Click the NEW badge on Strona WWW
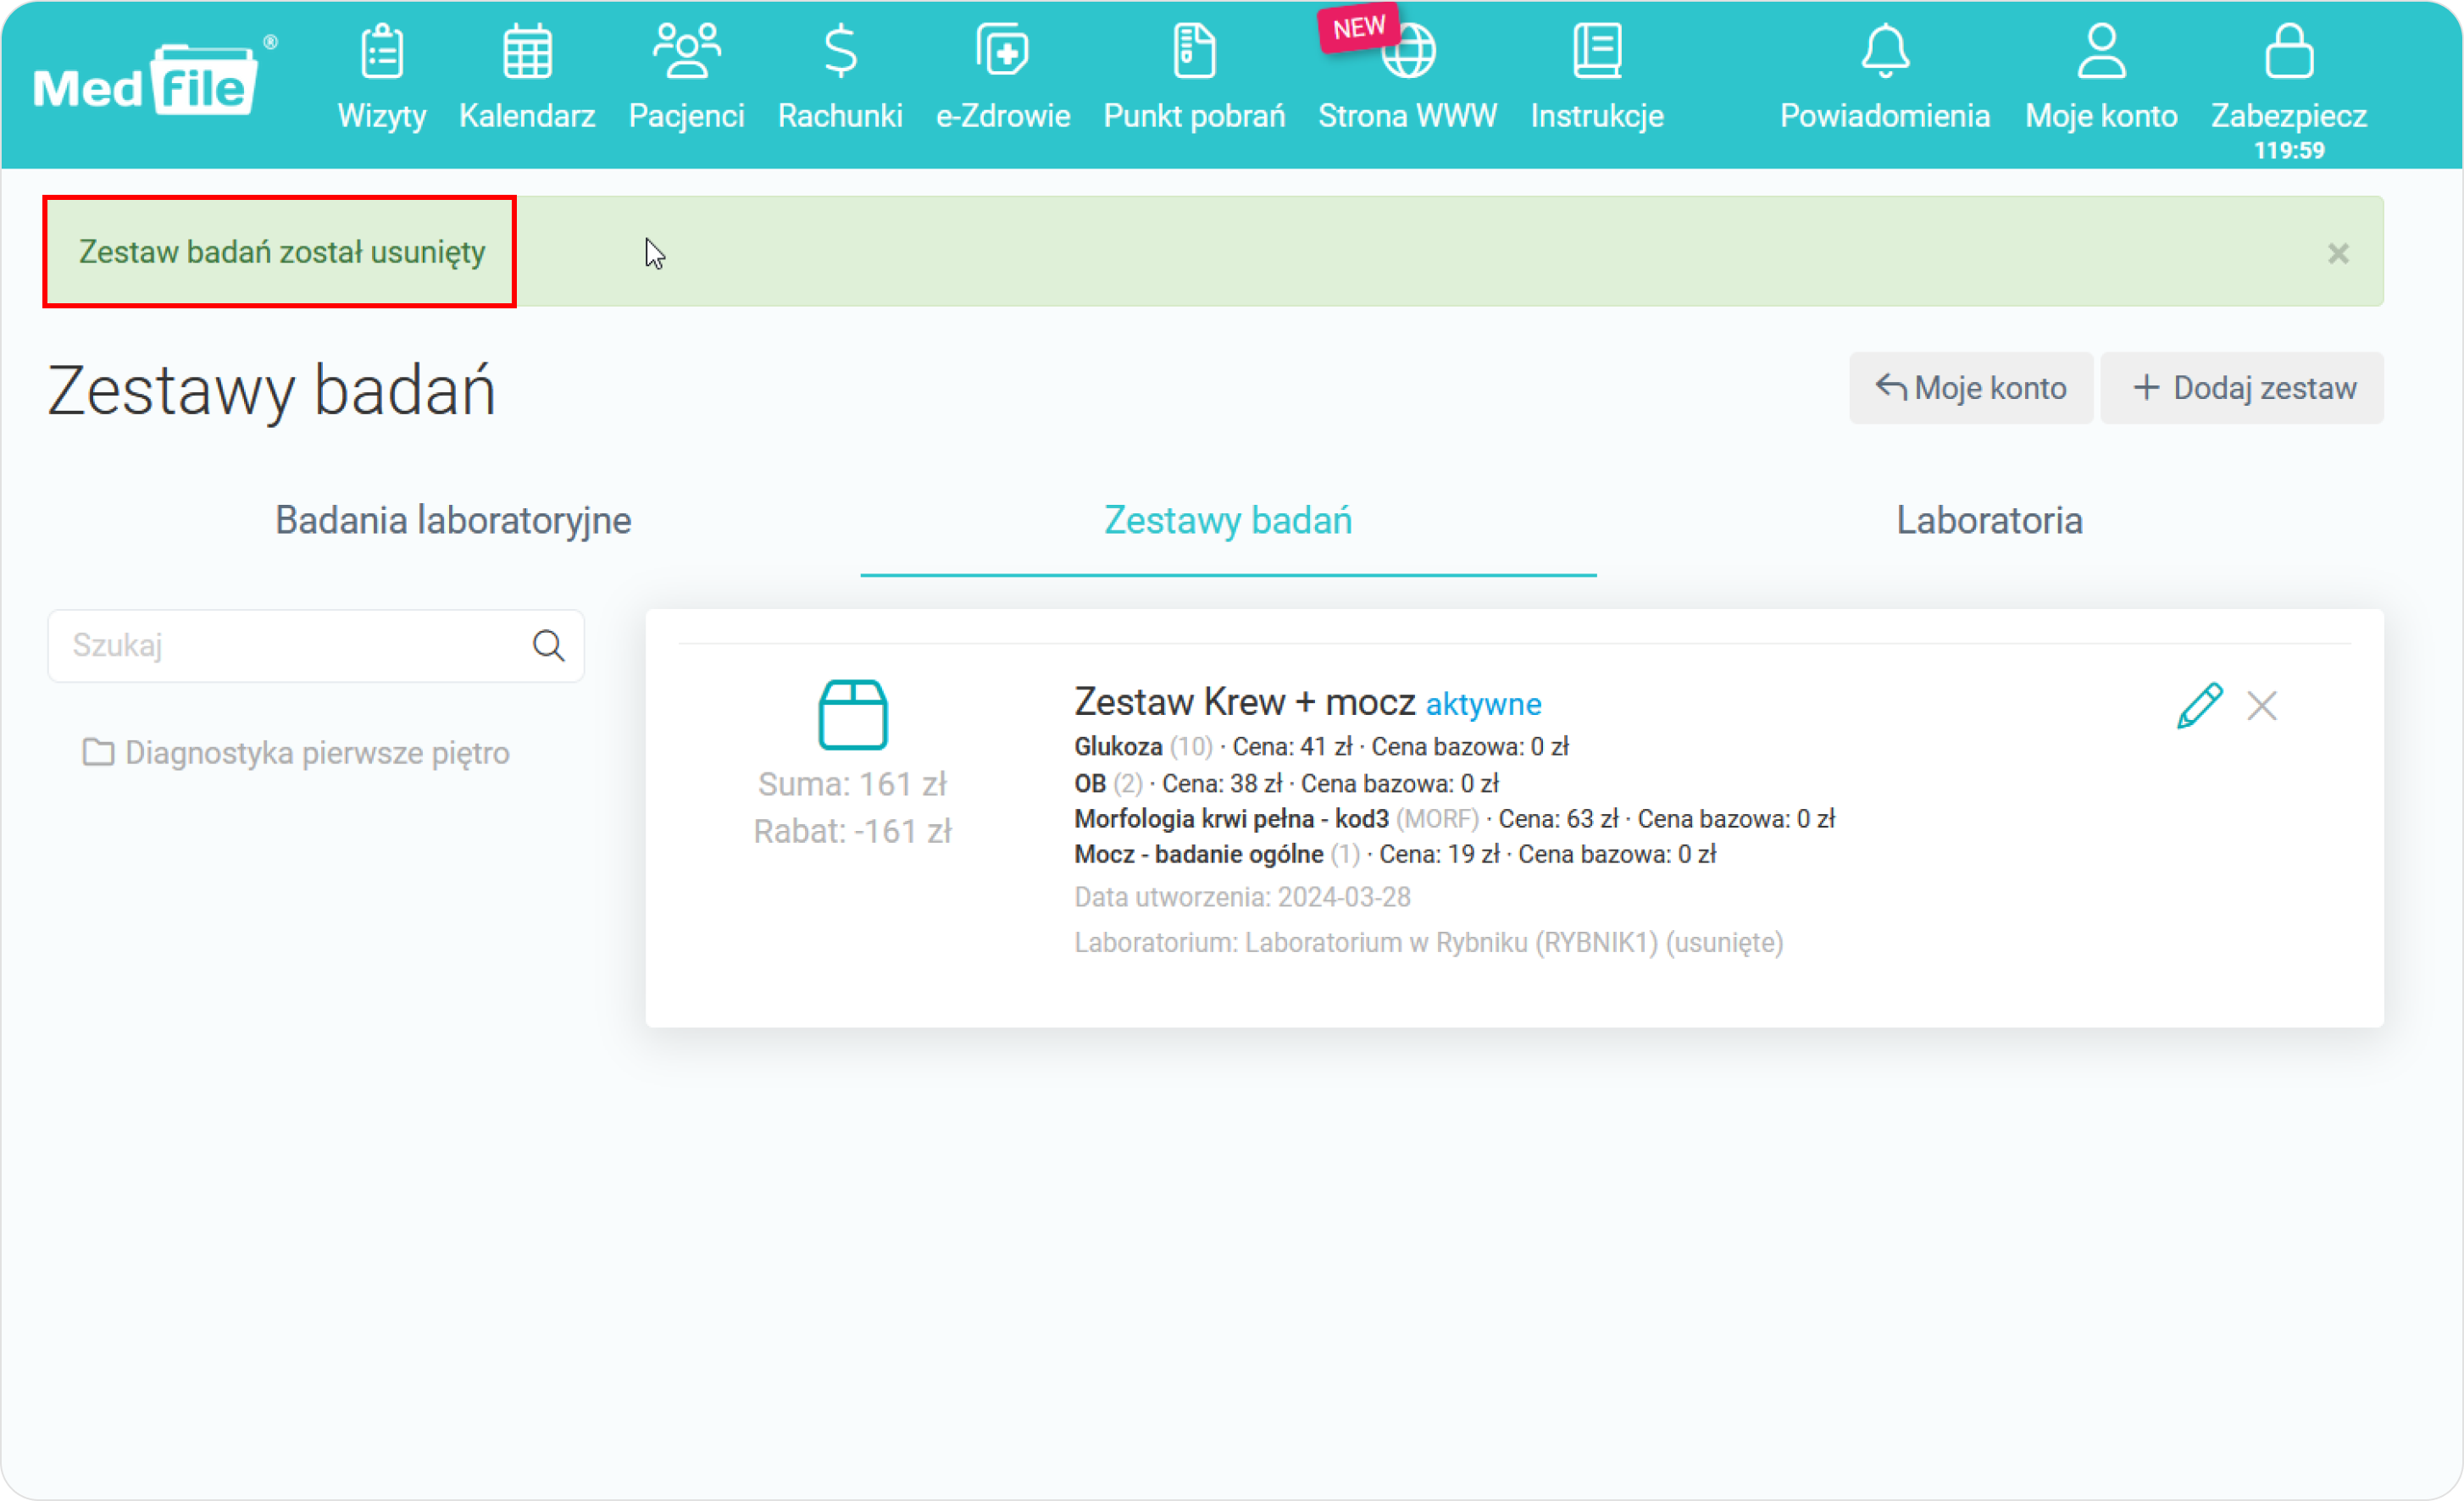 tap(1359, 28)
